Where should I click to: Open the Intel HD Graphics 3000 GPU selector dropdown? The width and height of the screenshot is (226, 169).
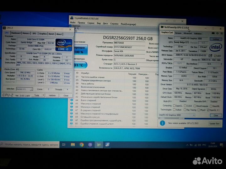177,115
